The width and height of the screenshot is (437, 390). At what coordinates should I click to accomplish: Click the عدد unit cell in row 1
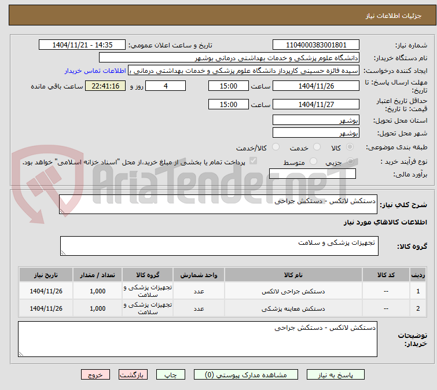pyautogui.click(x=199, y=291)
